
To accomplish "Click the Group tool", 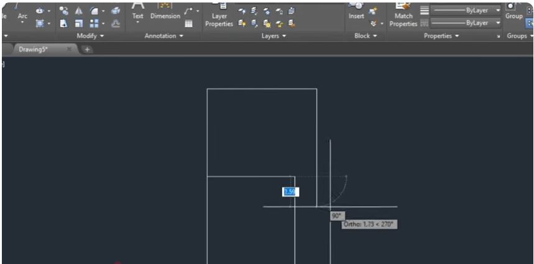I will [514, 11].
